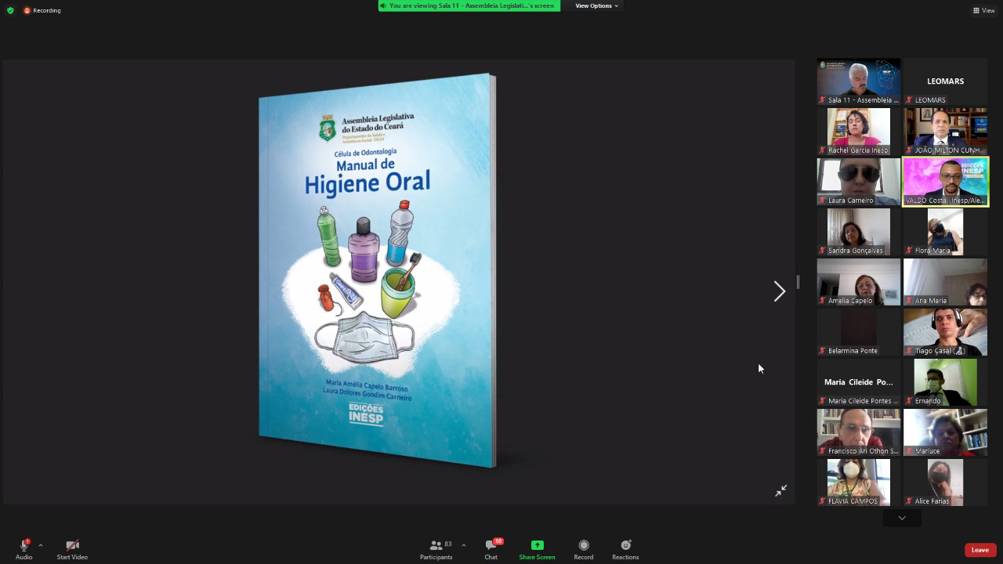Exit fullscreen using the collapse arrows icon
The height and width of the screenshot is (564, 1003).
(780, 490)
